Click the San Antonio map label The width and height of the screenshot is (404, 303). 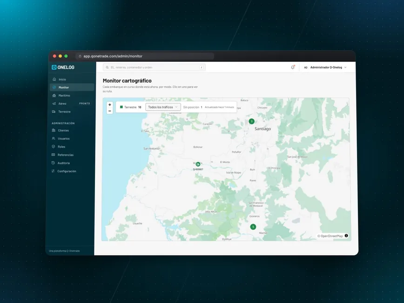[x=152, y=148]
